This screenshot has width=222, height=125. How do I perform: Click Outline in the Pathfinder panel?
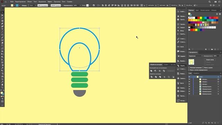169,77
